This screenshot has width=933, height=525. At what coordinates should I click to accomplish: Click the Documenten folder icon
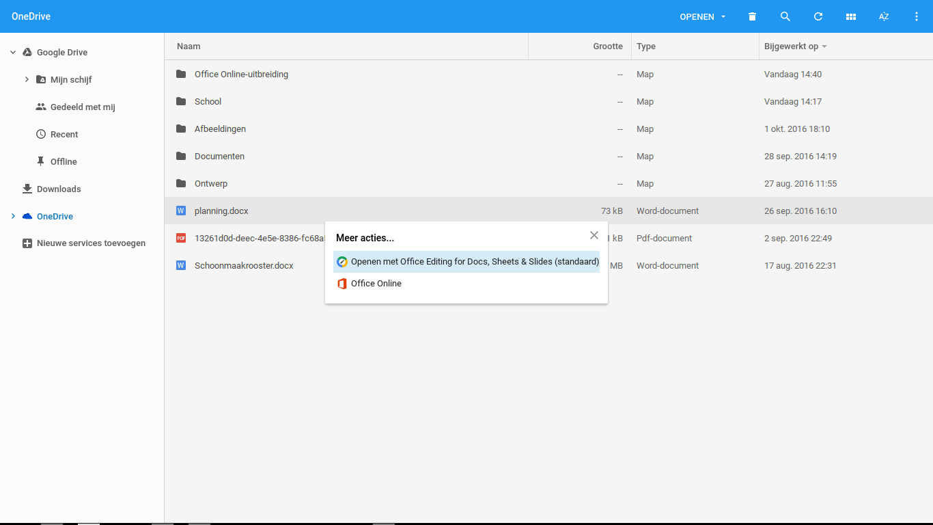181,156
